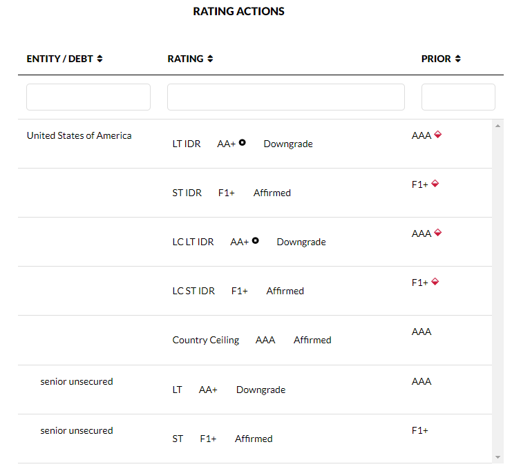
Task: Focus the Prior filter input field
Action: coord(459,97)
